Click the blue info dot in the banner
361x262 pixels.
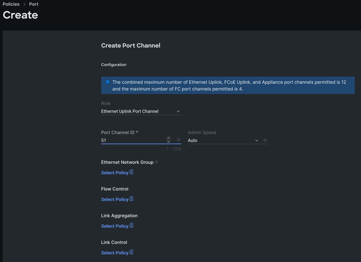(107, 82)
